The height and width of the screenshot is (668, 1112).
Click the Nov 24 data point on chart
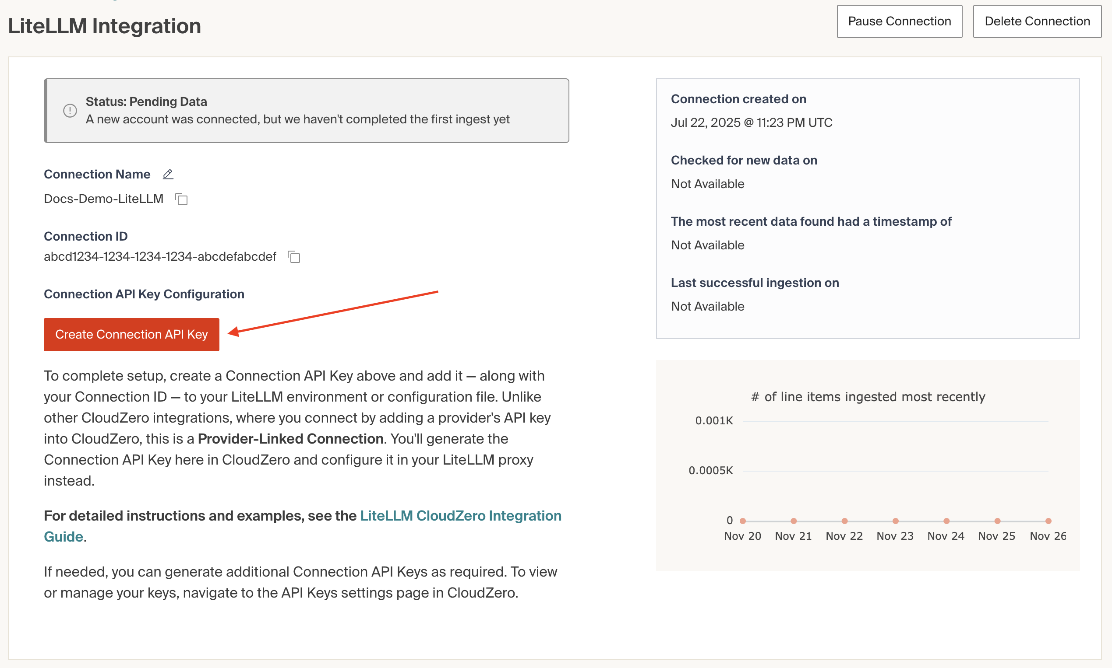tap(946, 521)
